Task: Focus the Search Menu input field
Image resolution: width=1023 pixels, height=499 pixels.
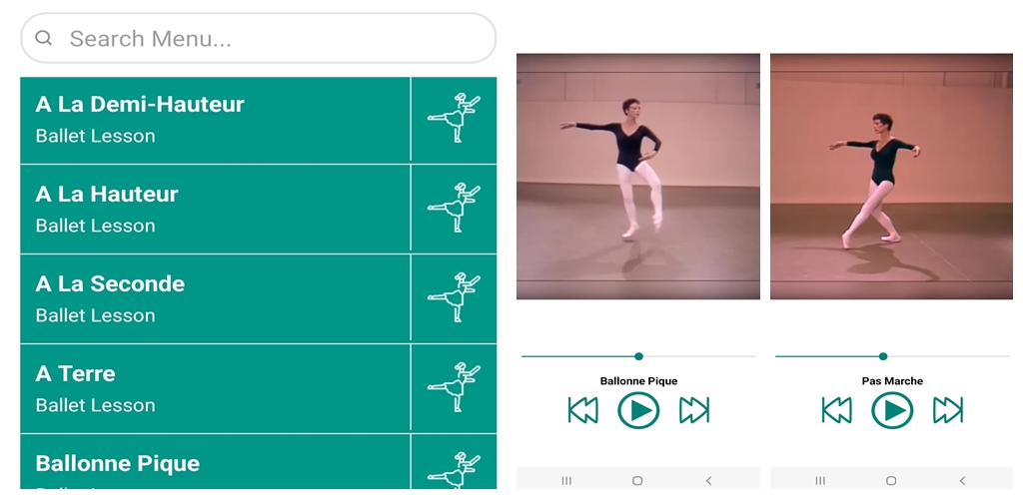Action: [259, 39]
